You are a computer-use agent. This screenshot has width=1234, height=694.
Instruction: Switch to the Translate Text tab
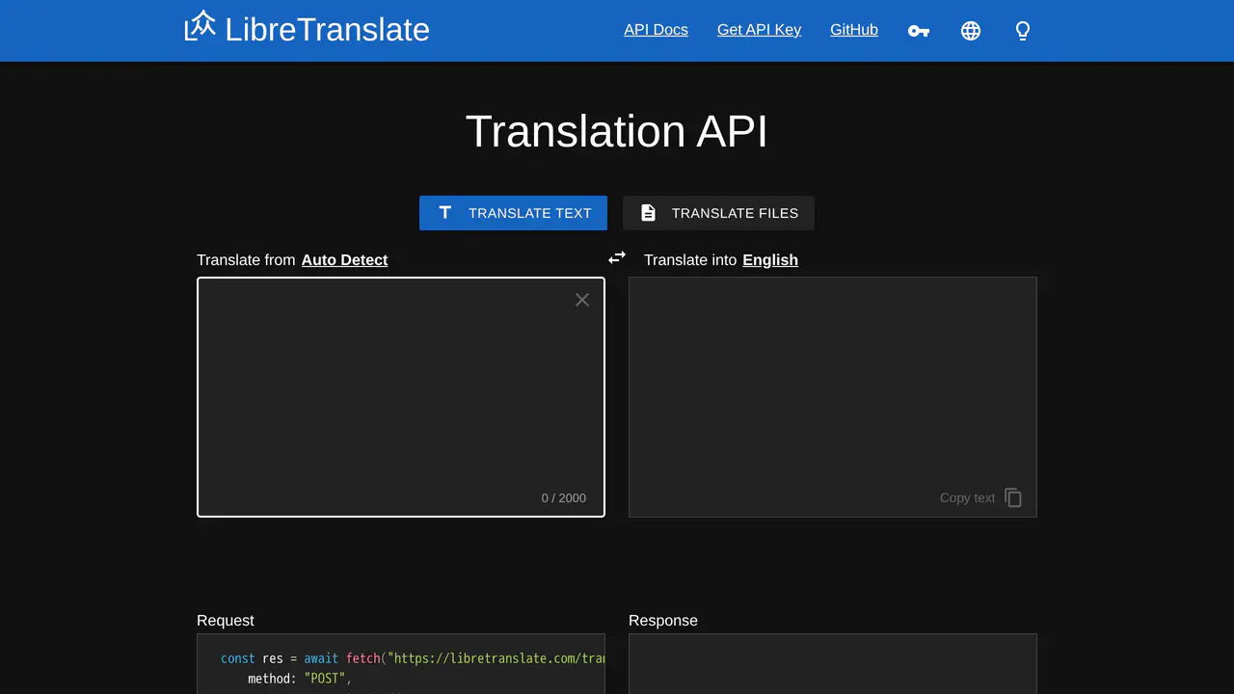tap(513, 213)
